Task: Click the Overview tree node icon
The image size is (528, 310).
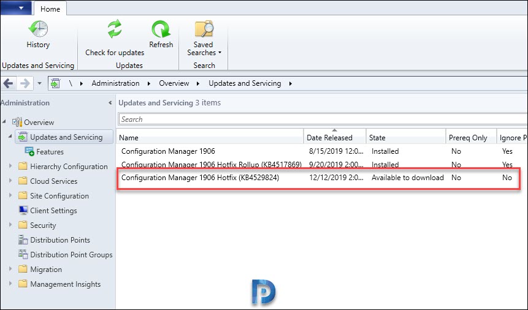Action: coord(17,122)
